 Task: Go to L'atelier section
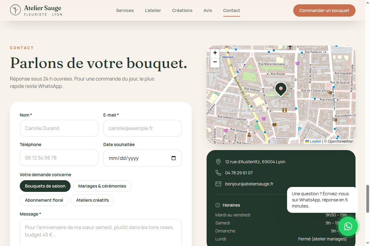click(x=153, y=10)
